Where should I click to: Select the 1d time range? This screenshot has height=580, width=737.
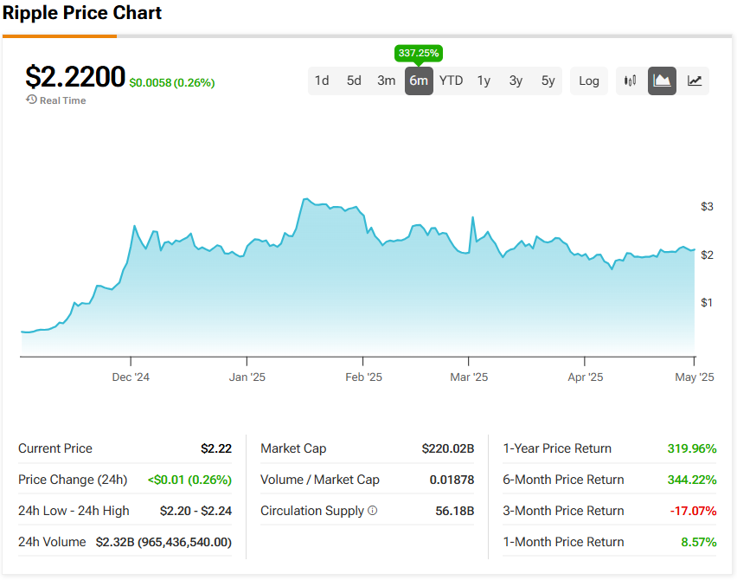[x=322, y=81]
